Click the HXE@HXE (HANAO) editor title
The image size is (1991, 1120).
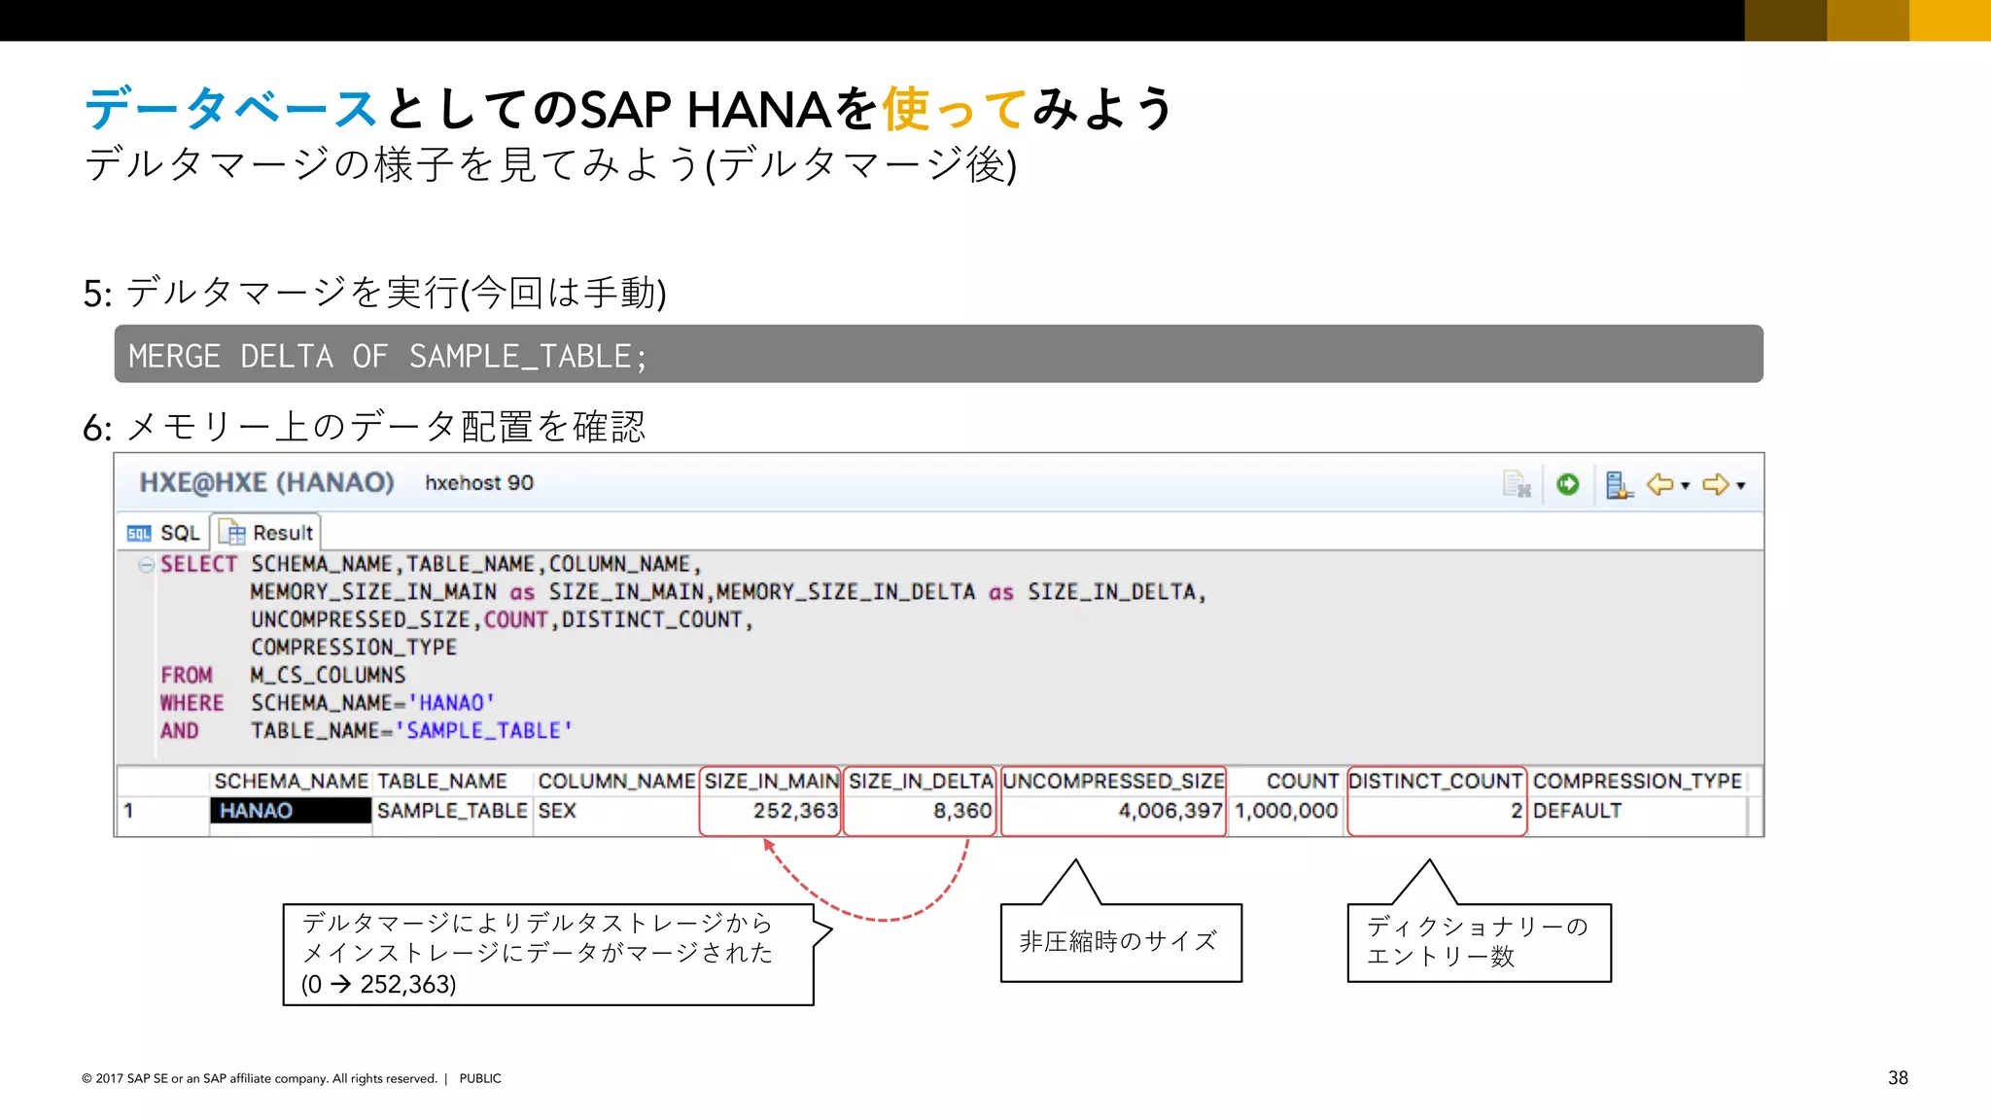coord(266,482)
